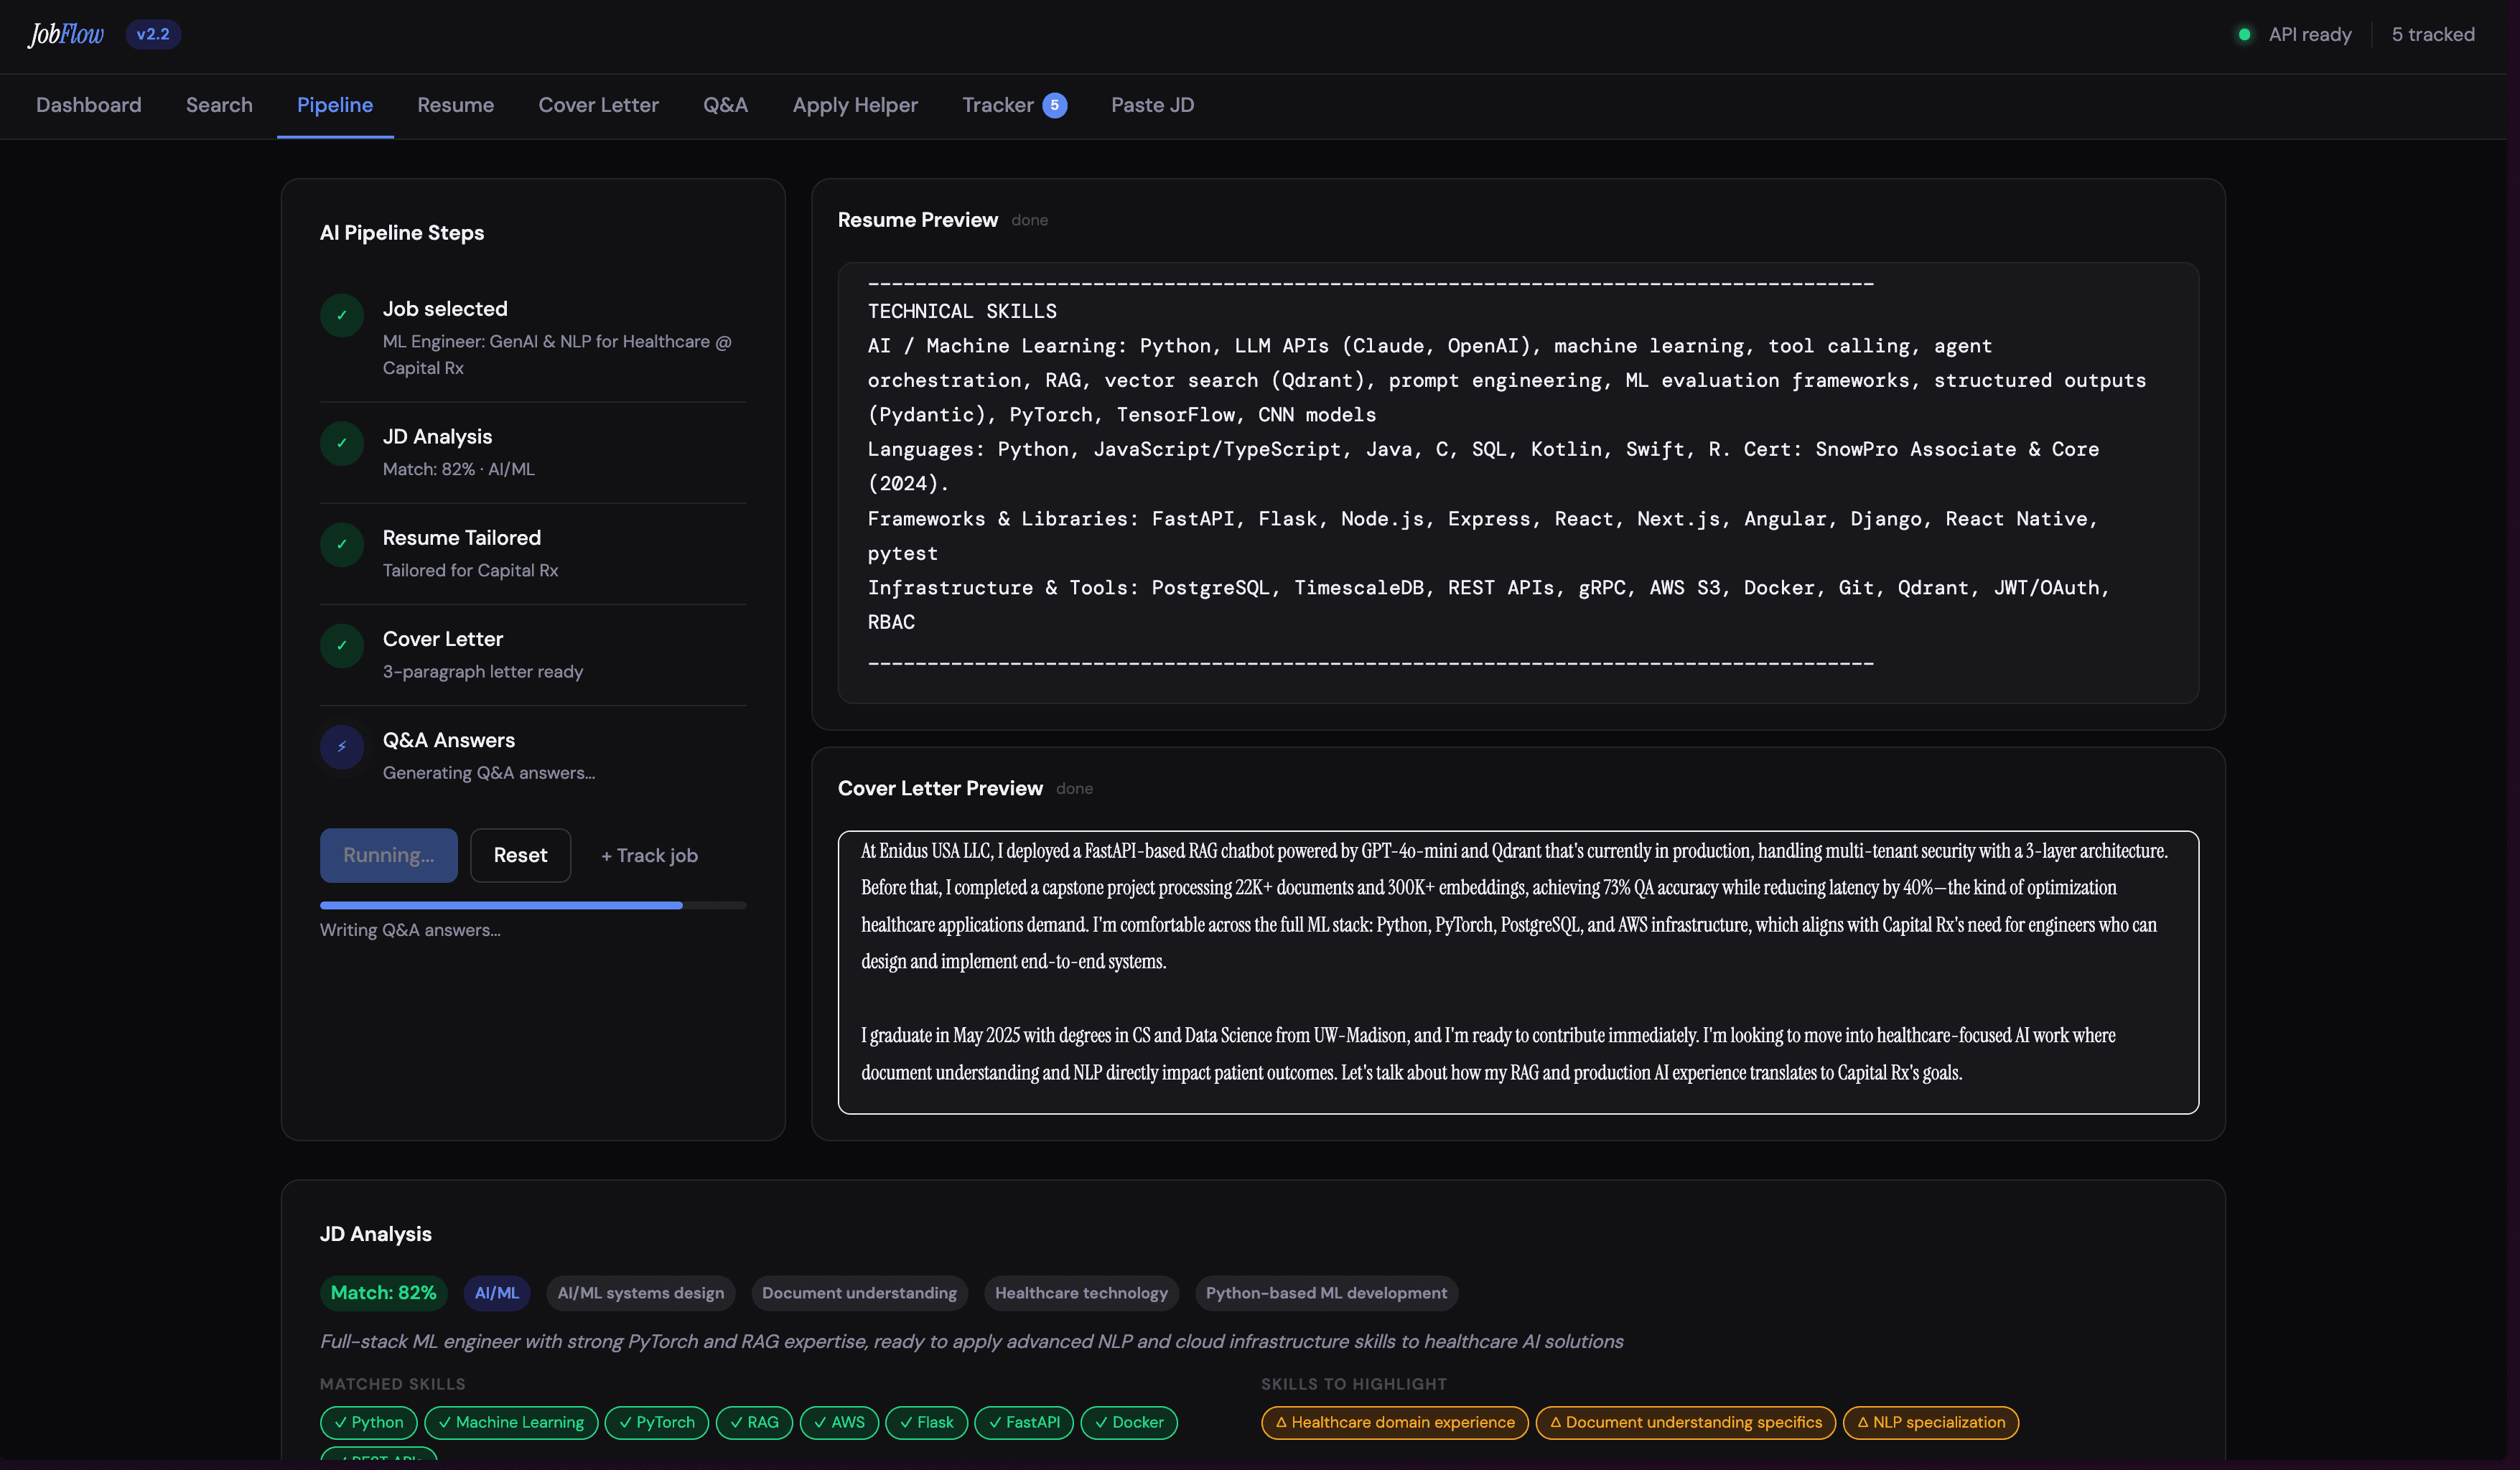Click the 3-paragraph letter ready text
The height and width of the screenshot is (1470, 2520).
[483, 671]
